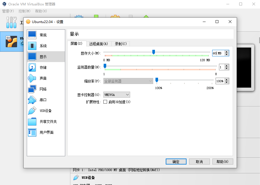
Task: Open the 系统 (System) settings category
Action: [x=32, y=46]
